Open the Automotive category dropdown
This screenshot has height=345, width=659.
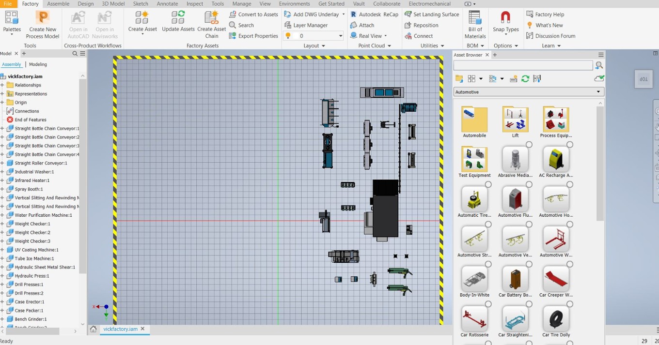597,91
